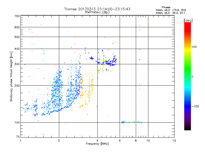This screenshot has height=153, width=205.
Task: Click the 'RwPretec (8p)' subtitle
Action: coord(97,12)
